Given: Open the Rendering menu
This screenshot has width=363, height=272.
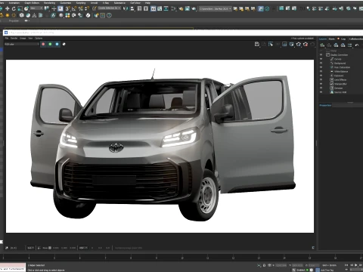Looking at the screenshot, I should point(49,3).
